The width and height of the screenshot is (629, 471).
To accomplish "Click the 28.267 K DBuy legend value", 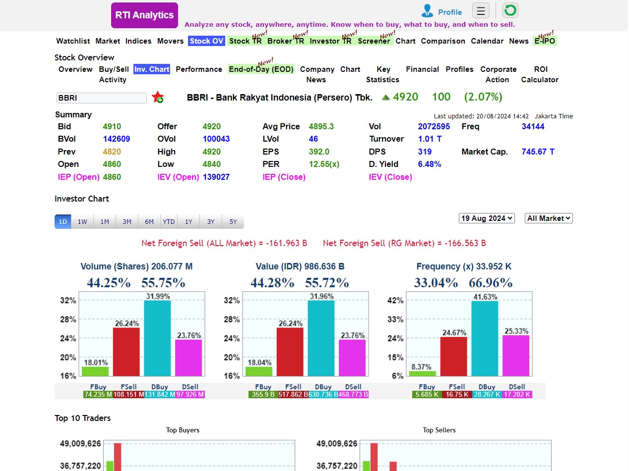I will (487, 395).
